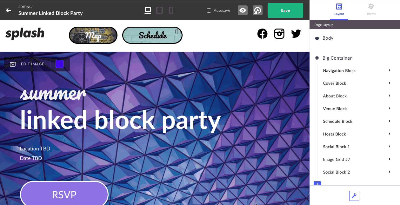The width and height of the screenshot is (400, 205).
Task: Open the Facebook social icon
Action: tap(263, 34)
